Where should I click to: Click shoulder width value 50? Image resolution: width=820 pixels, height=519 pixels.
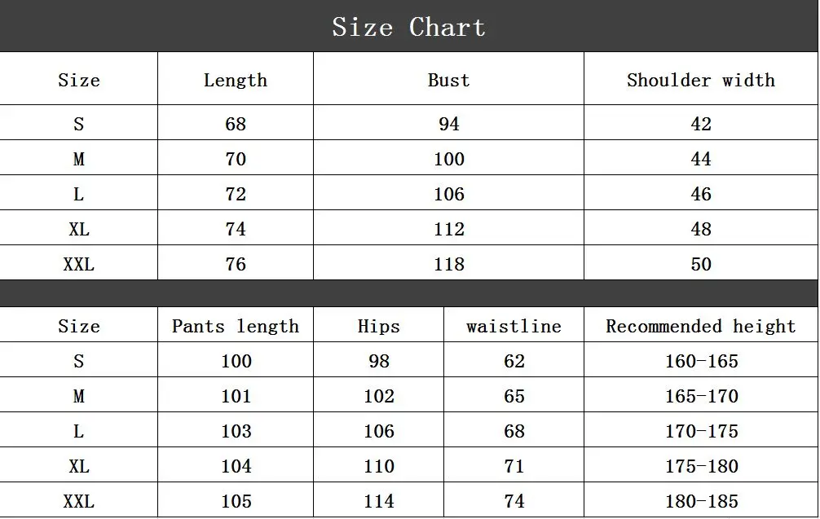click(x=700, y=264)
